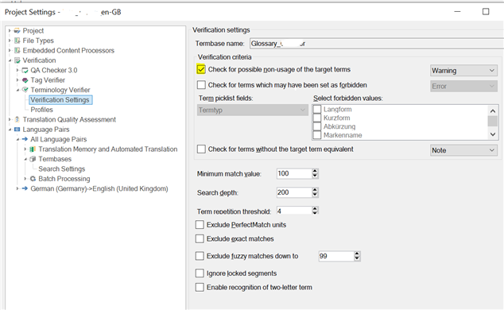Click the fuzzy match value field showing 99

coord(336,256)
